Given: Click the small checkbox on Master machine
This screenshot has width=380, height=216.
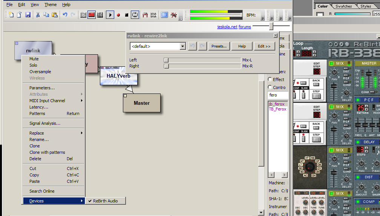Looking at the screenshot, I should coord(125,96).
